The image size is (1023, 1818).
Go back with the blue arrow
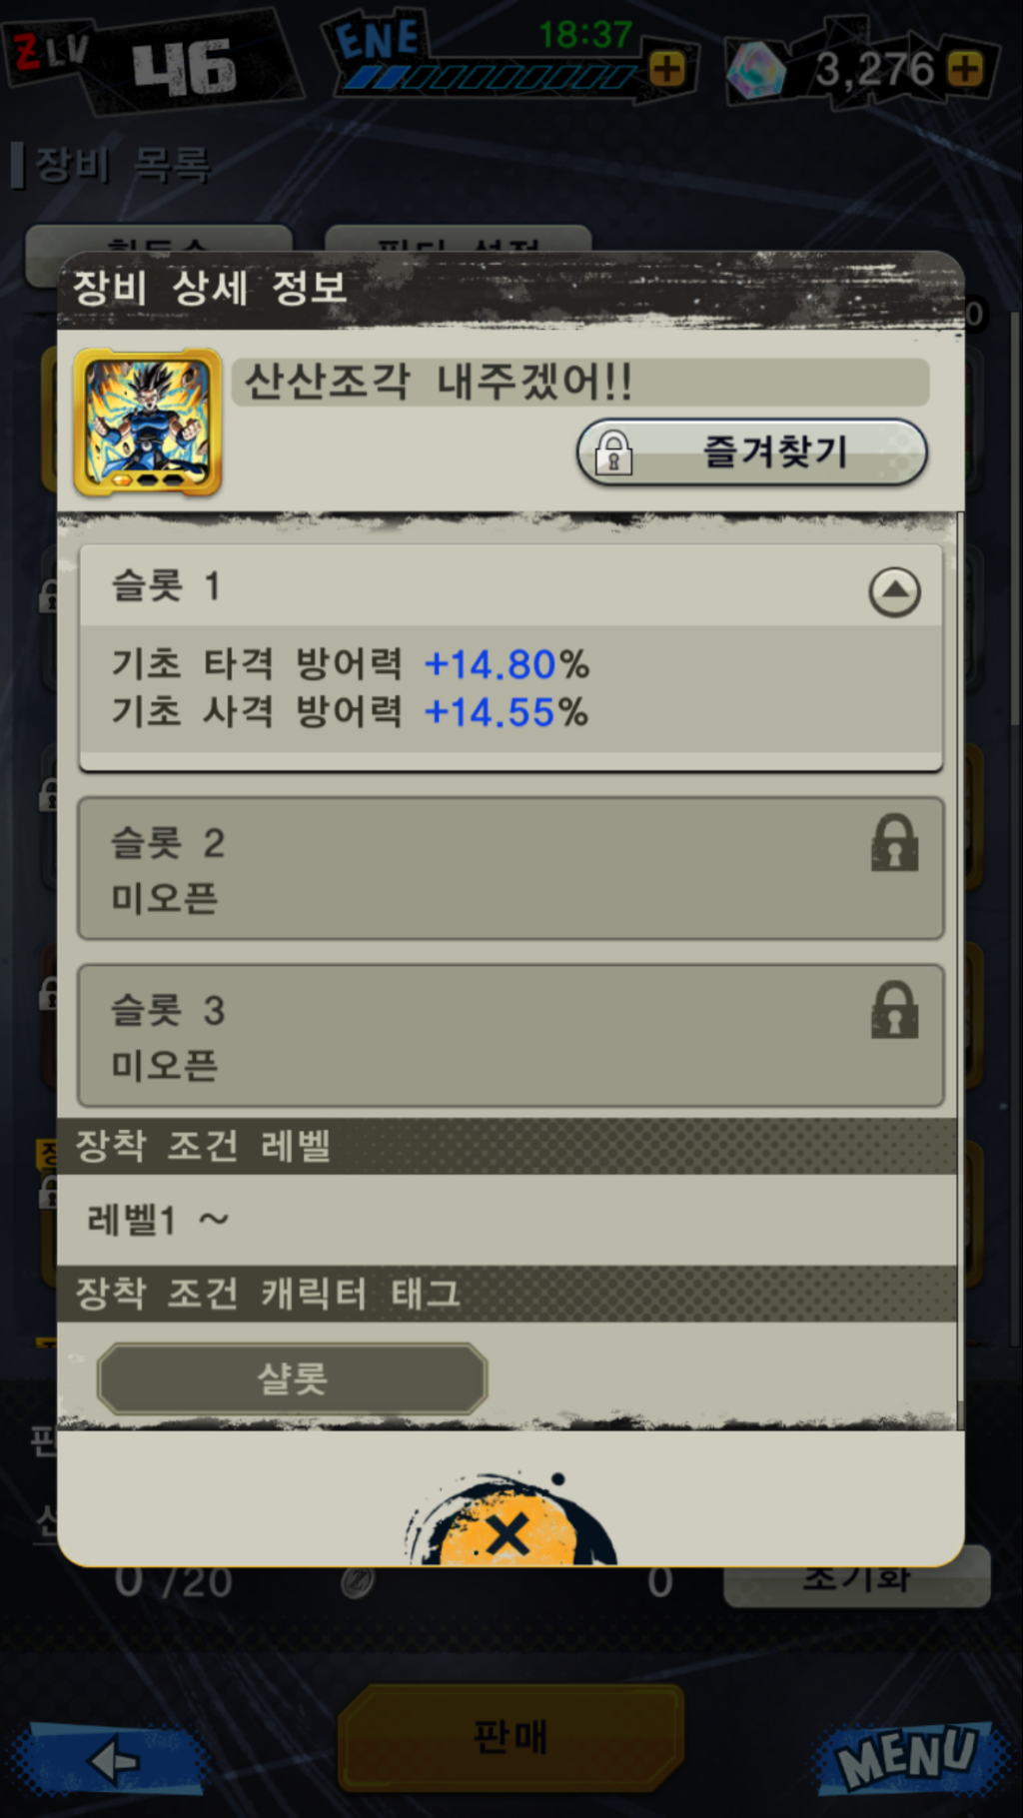pyautogui.click(x=111, y=1760)
